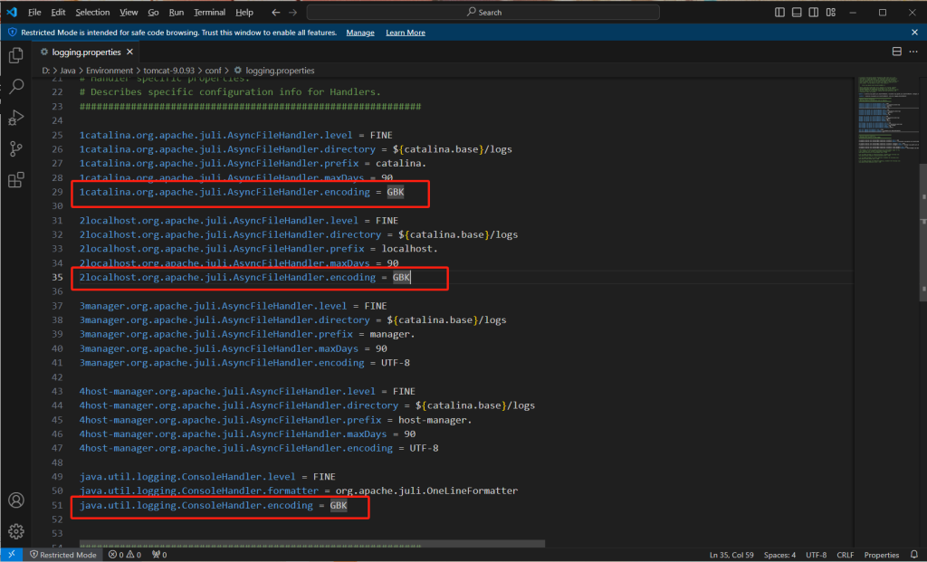The height and width of the screenshot is (562, 927).
Task: Expand the D: breadcrumb
Action: point(45,71)
